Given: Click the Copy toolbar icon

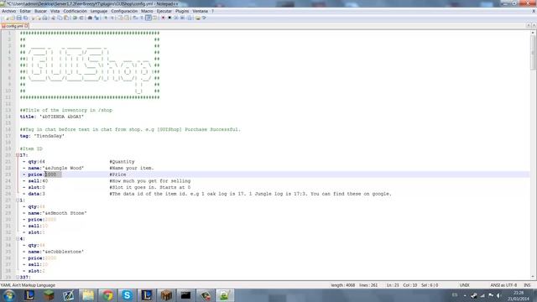Looking at the screenshot, I should pos(60,18).
